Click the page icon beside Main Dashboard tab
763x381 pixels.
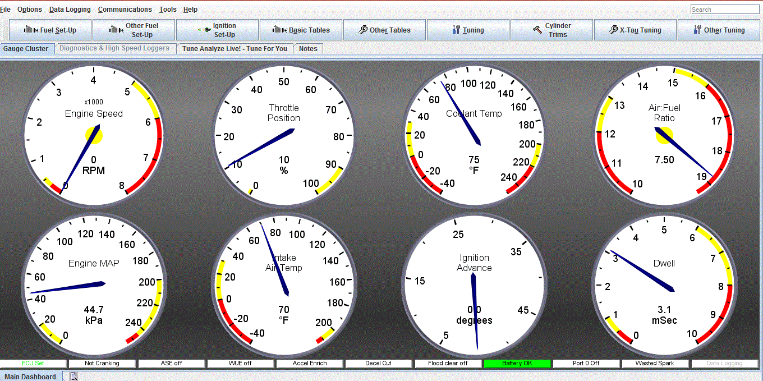[73, 377]
